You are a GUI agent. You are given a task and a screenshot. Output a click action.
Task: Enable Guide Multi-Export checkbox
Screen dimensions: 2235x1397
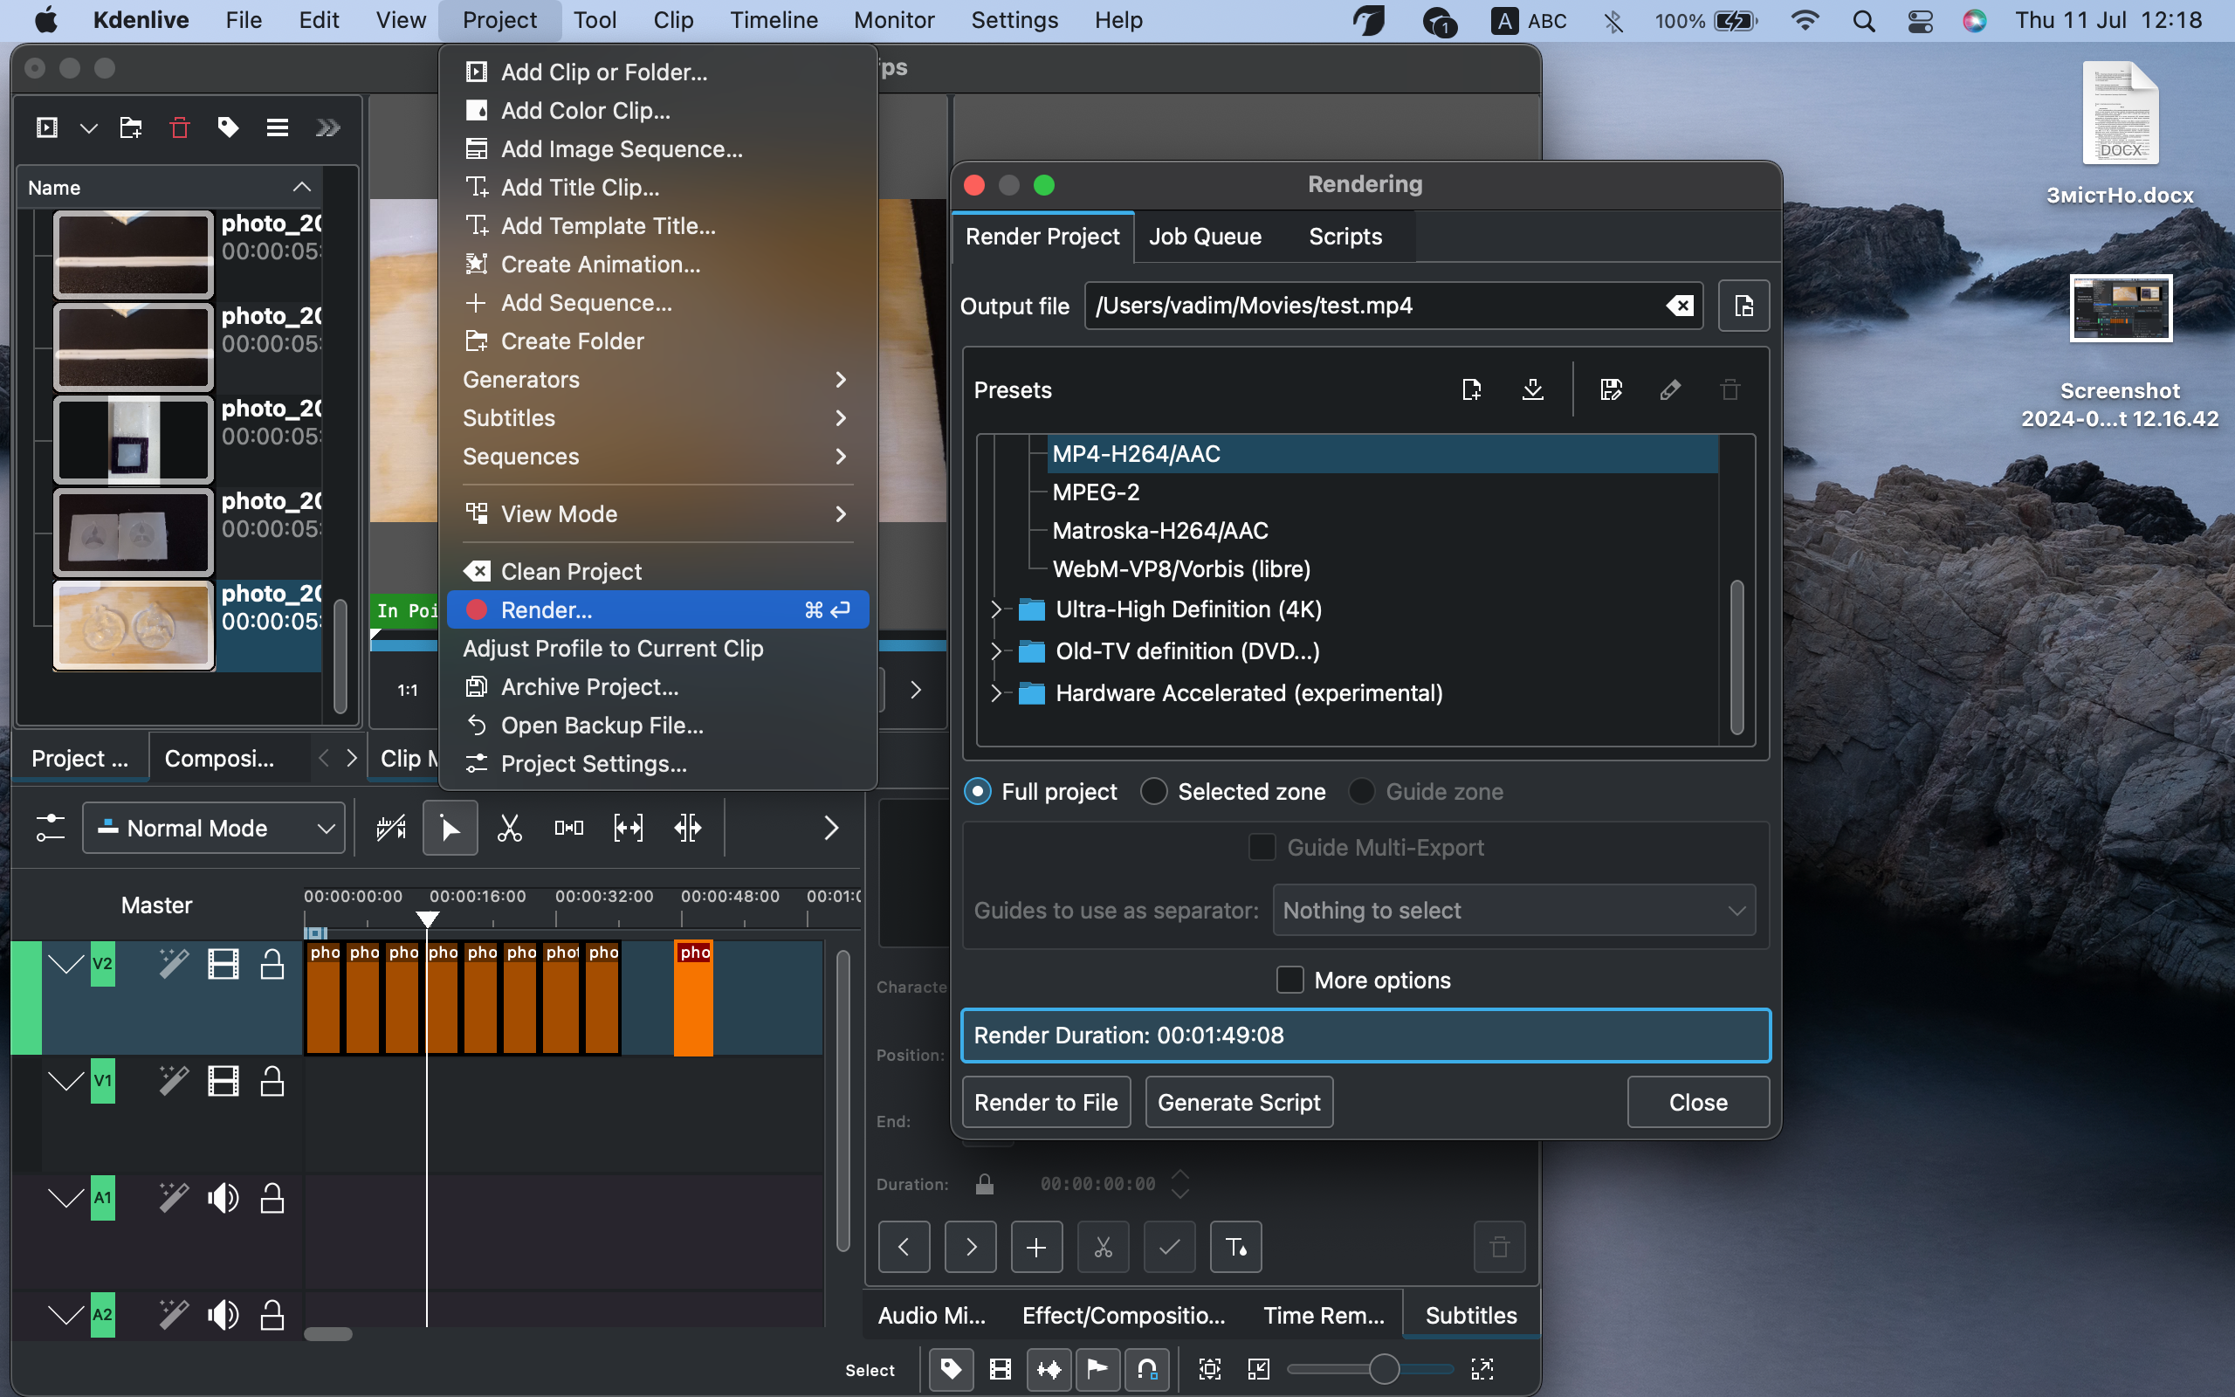click(1260, 847)
